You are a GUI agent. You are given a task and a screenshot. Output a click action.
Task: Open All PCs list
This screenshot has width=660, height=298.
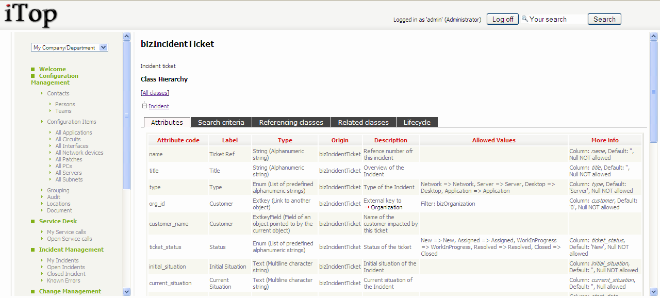(x=64, y=166)
